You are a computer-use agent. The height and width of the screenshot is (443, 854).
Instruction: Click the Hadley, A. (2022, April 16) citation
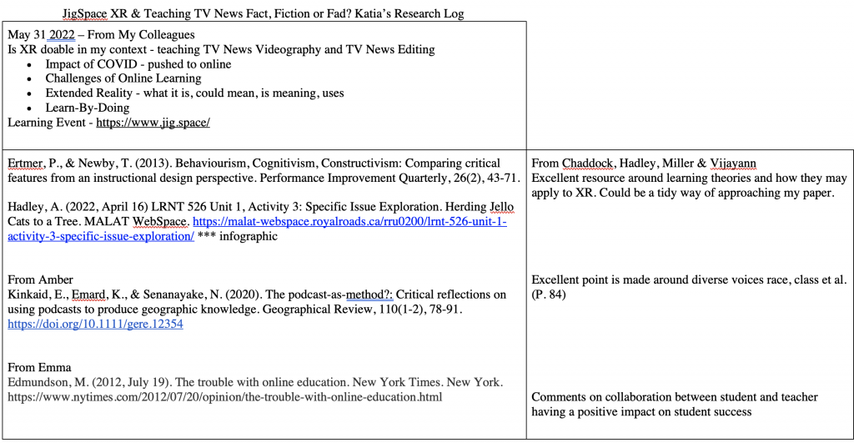point(260,207)
